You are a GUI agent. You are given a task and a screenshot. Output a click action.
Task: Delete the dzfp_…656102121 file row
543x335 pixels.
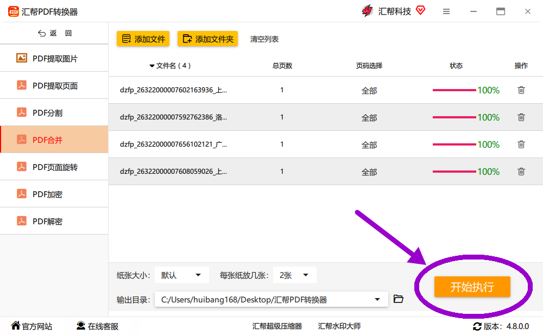(x=521, y=144)
